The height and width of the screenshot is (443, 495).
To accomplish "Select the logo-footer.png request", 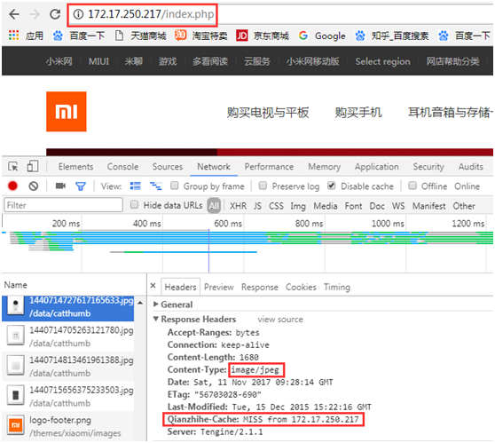I will coord(68,425).
